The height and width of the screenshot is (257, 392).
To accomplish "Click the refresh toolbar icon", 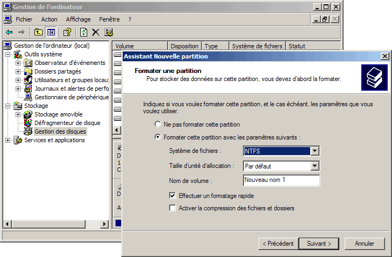I will (x=84, y=33).
